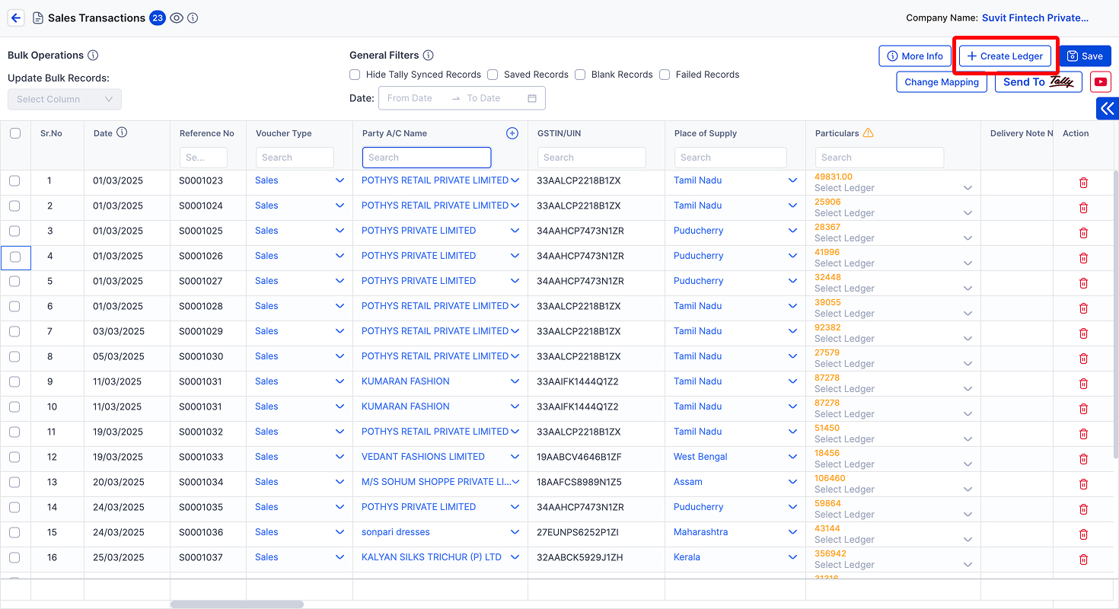Click Change Mapping button
The width and height of the screenshot is (1119, 609).
[x=942, y=82]
